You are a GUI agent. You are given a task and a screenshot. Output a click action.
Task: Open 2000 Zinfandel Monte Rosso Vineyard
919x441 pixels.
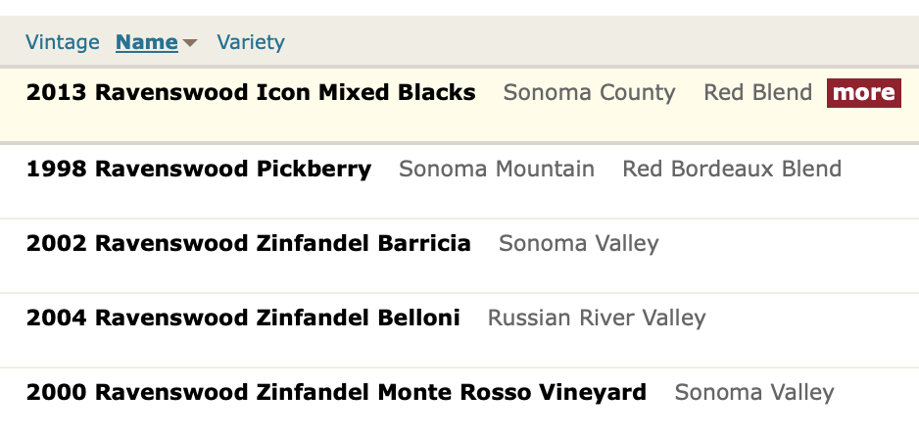point(336,393)
